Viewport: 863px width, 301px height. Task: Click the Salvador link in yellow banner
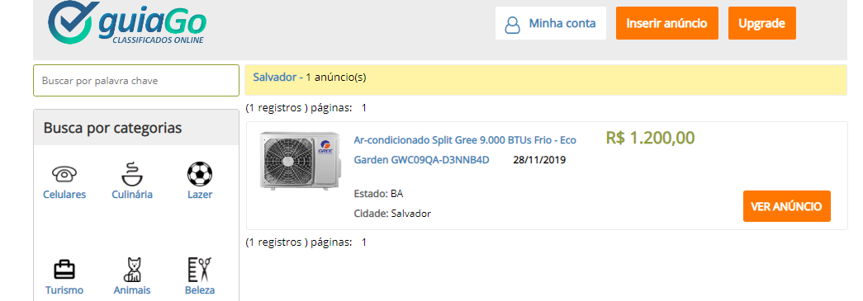[x=275, y=78]
